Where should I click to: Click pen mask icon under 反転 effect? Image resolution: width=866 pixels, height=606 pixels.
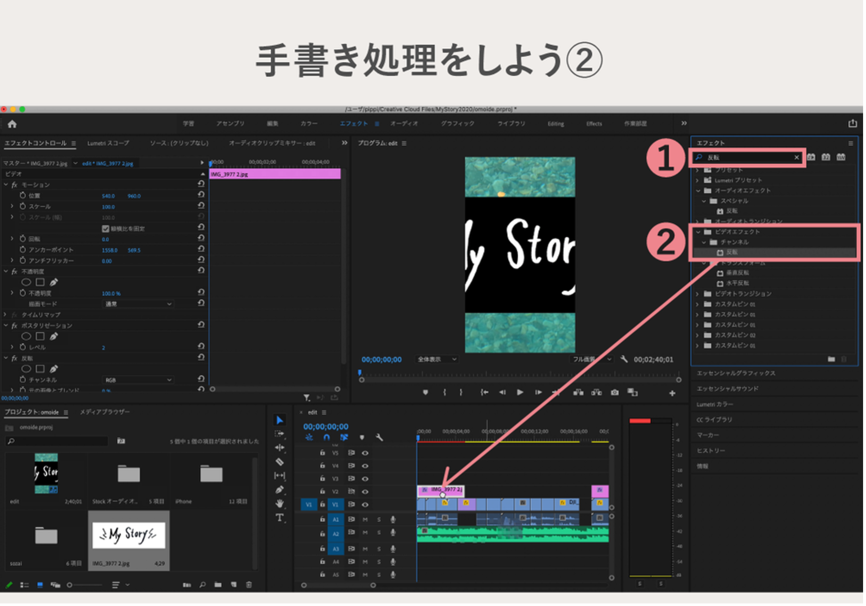[54, 370]
